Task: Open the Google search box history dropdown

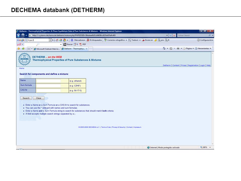Action: tap(50, 40)
